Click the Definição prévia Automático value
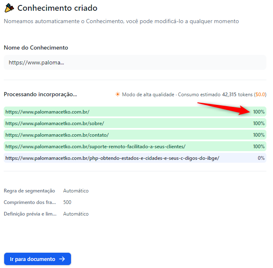The width and height of the screenshot is (273, 268). [x=76, y=214]
